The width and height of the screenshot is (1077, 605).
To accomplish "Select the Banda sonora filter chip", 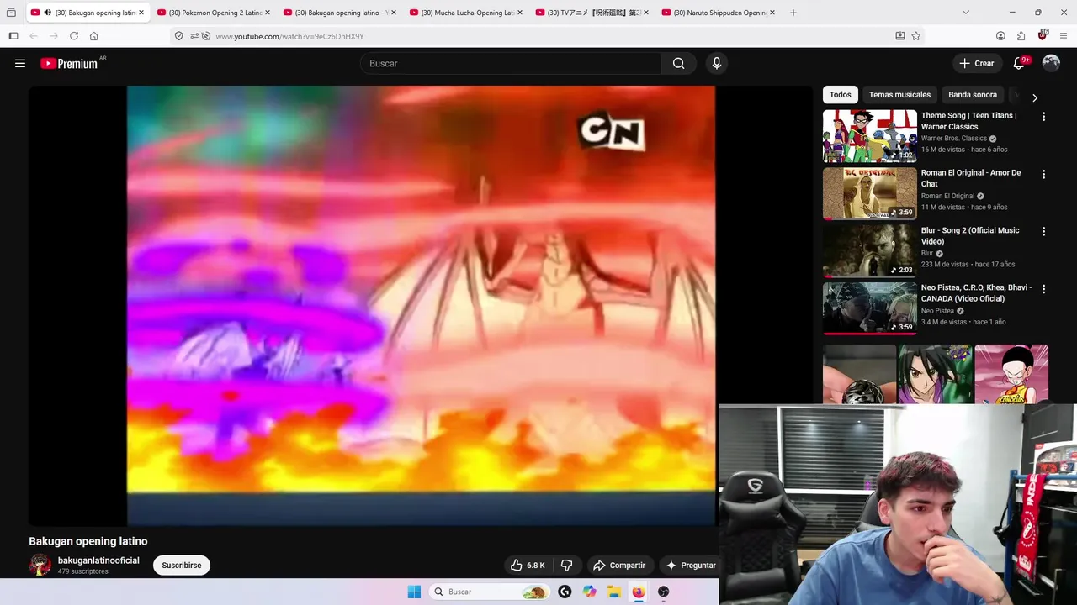I will [x=972, y=95].
